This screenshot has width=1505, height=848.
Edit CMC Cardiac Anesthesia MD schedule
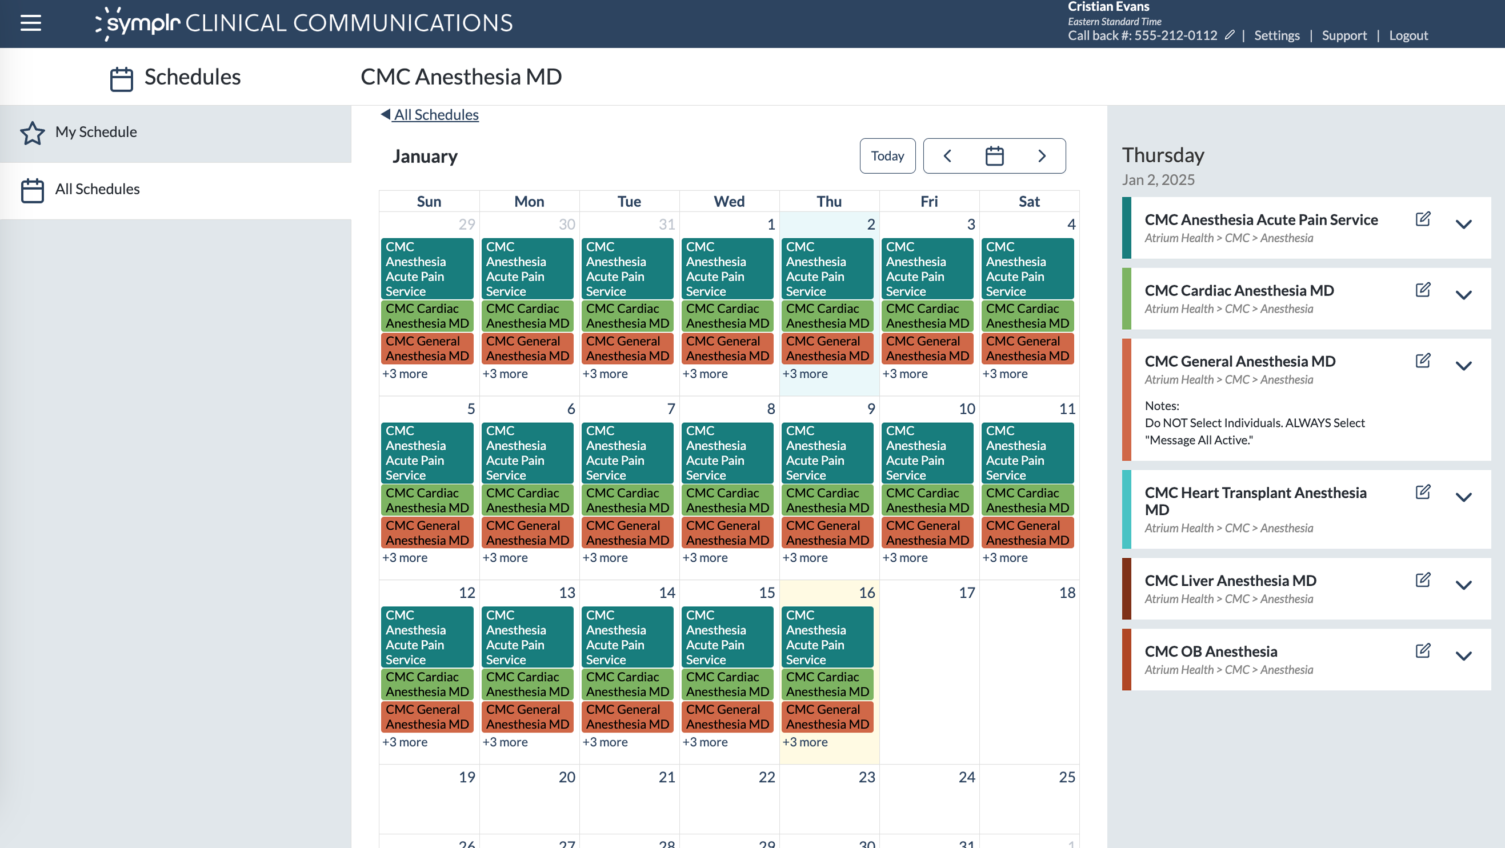coord(1423,290)
